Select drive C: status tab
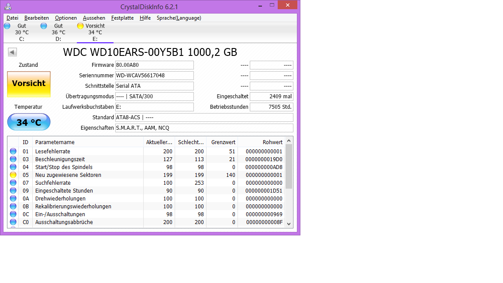The height and width of the screenshot is (283, 503). (x=21, y=32)
